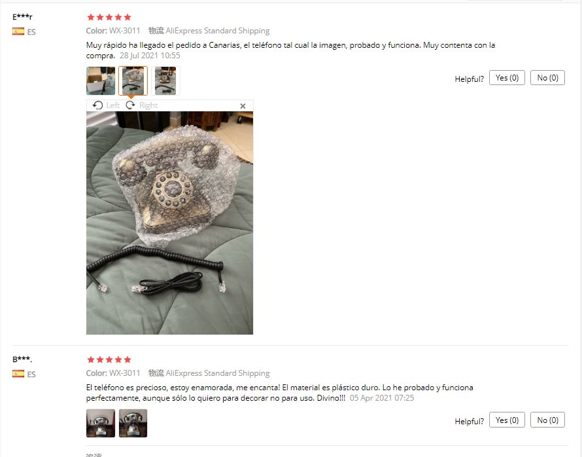The width and height of the screenshot is (582, 457).
Task: Vote No (0) on B***.'s review
Action: point(547,420)
